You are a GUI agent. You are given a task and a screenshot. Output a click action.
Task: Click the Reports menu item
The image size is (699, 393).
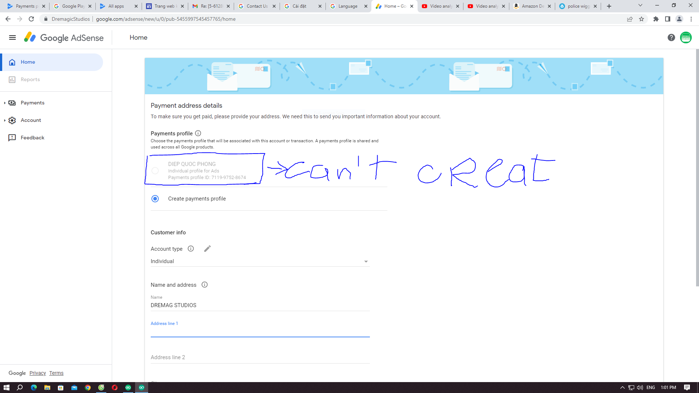(x=30, y=79)
